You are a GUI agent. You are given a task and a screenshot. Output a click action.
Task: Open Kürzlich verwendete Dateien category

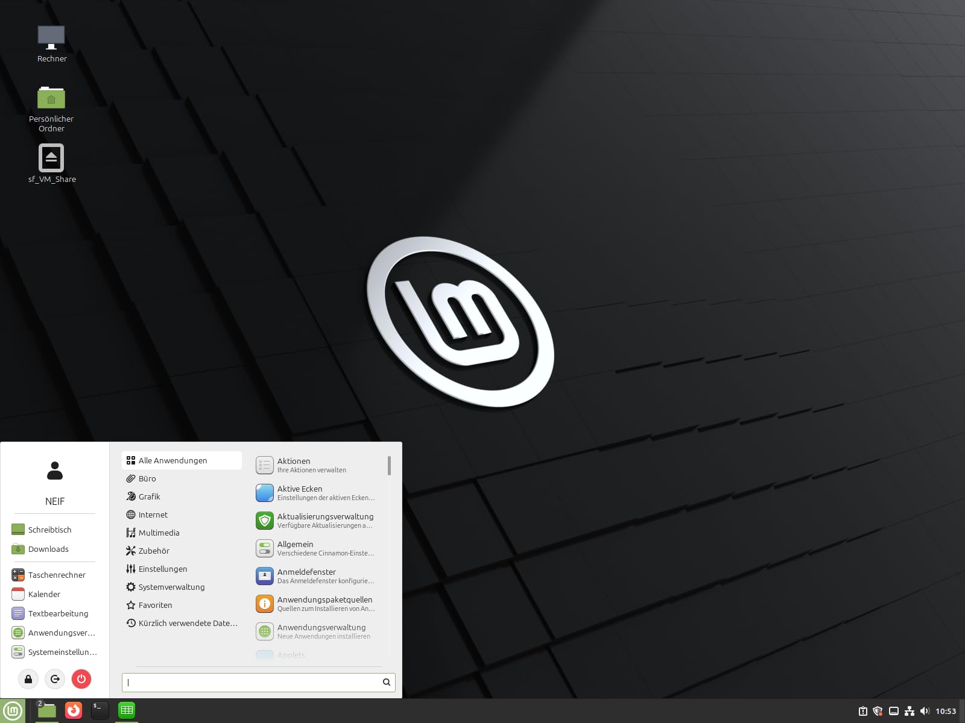tap(182, 623)
